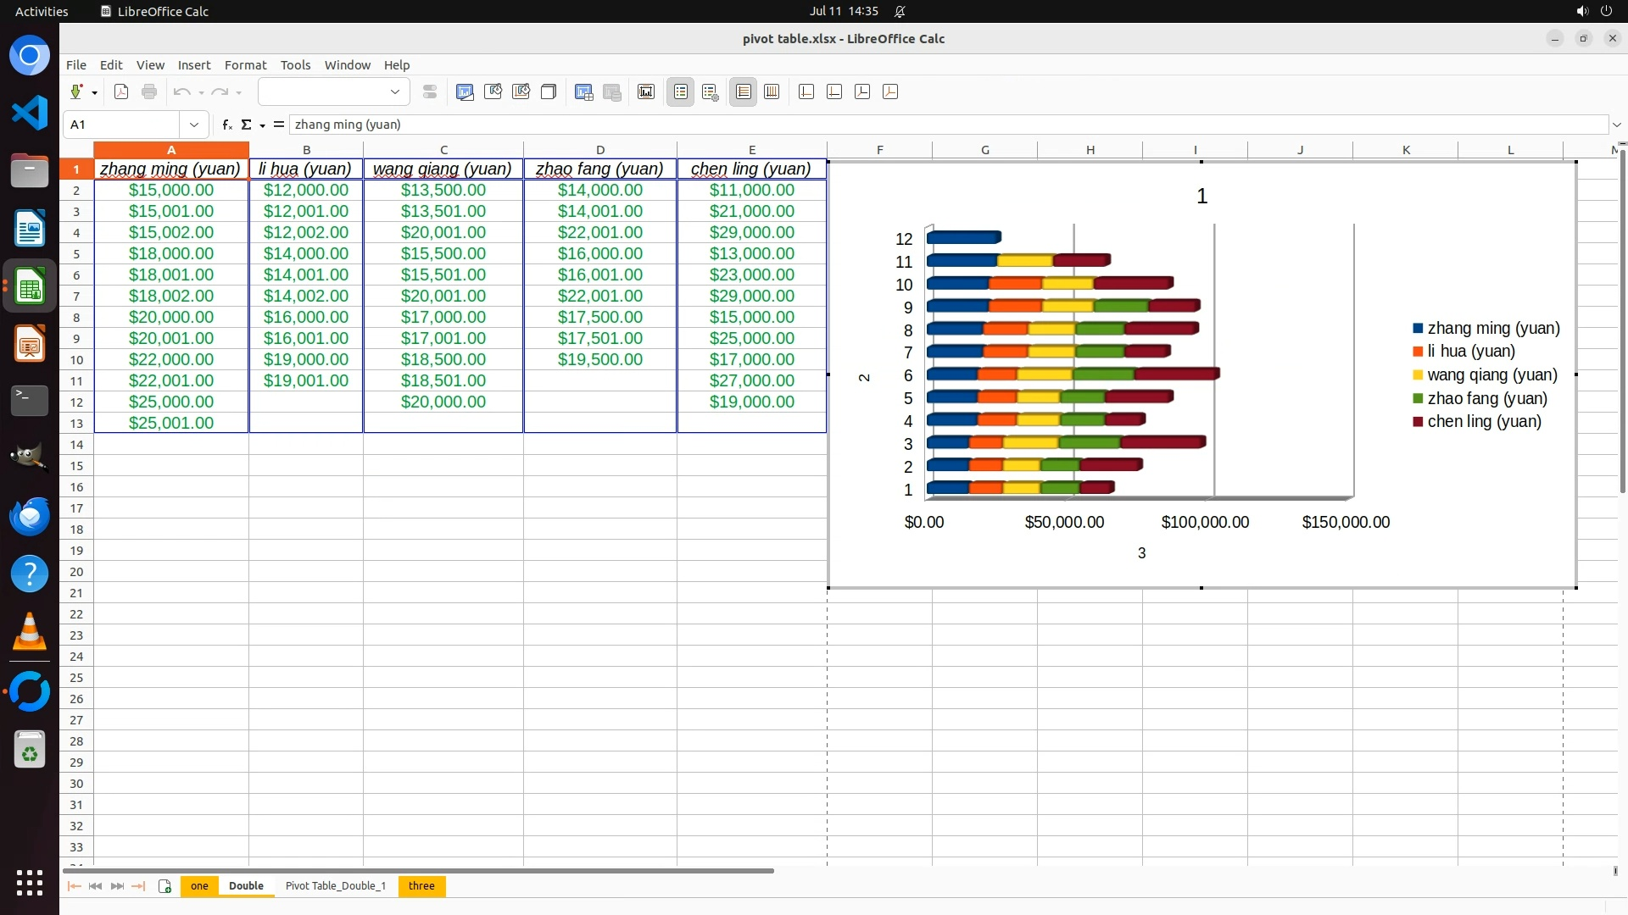Click the add new sheet button
1628x915 pixels.
click(x=165, y=886)
